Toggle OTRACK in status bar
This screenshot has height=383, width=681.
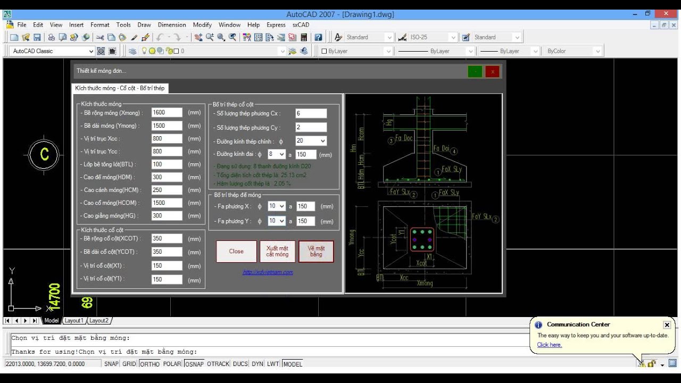tap(218, 364)
